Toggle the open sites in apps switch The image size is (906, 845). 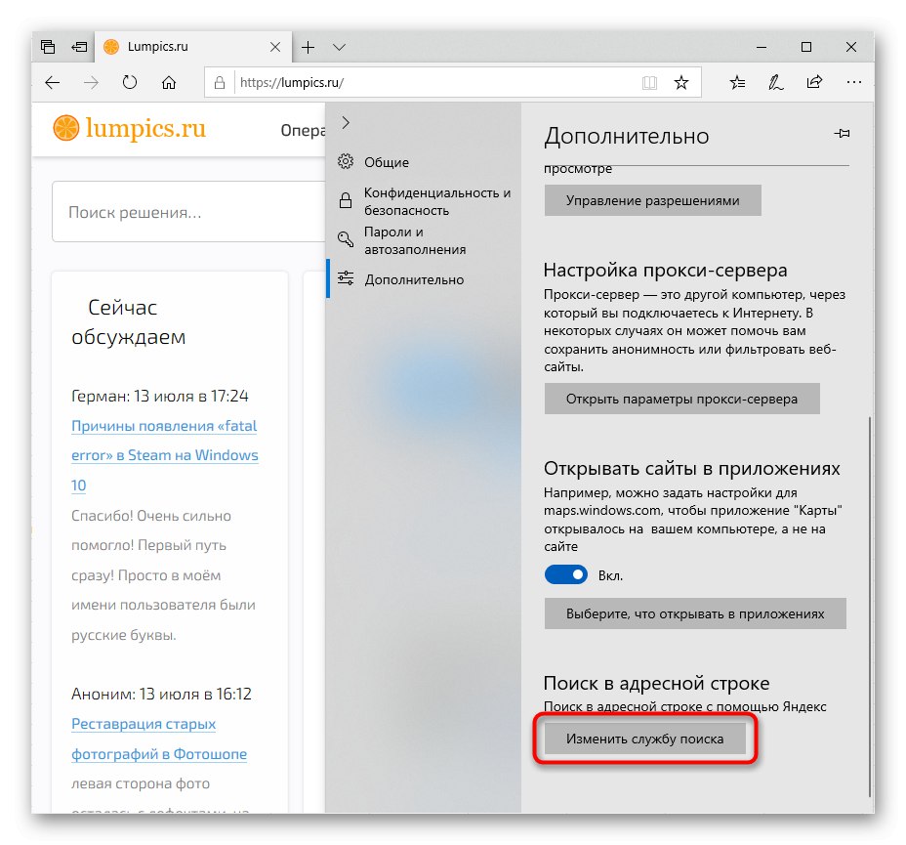(x=566, y=575)
